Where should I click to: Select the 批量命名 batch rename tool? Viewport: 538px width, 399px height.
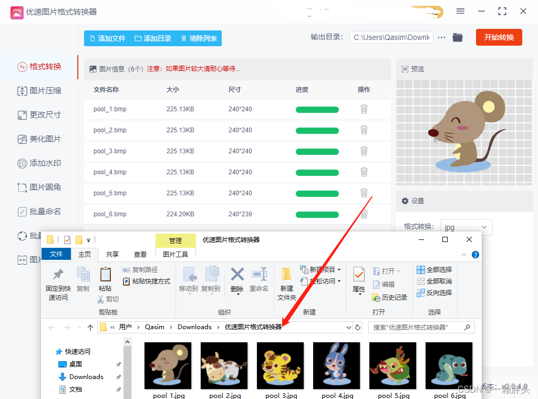pos(39,212)
